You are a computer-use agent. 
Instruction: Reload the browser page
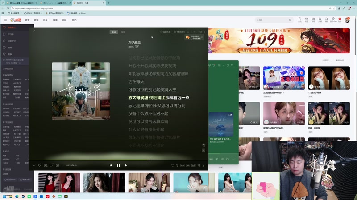pos(8,8)
